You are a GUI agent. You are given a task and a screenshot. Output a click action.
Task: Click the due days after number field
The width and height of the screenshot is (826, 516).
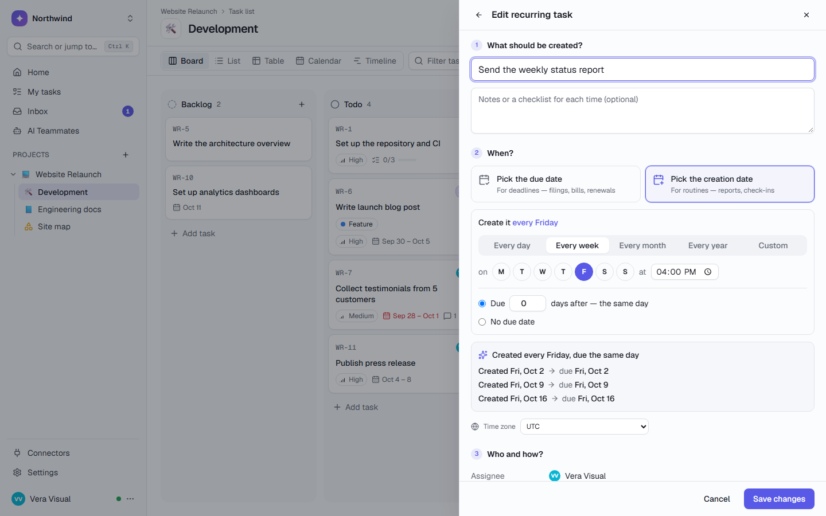tap(528, 303)
